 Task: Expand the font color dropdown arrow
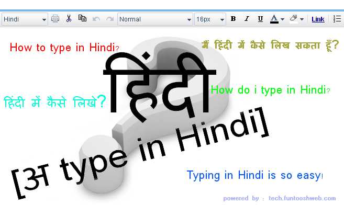coord(283,19)
